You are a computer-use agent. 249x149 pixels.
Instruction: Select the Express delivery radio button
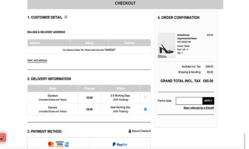pyautogui.click(x=145, y=109)
